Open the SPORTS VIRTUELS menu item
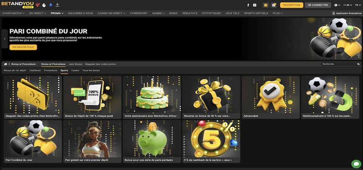Viewport: 363px width, 170px height. pos(256,13)
